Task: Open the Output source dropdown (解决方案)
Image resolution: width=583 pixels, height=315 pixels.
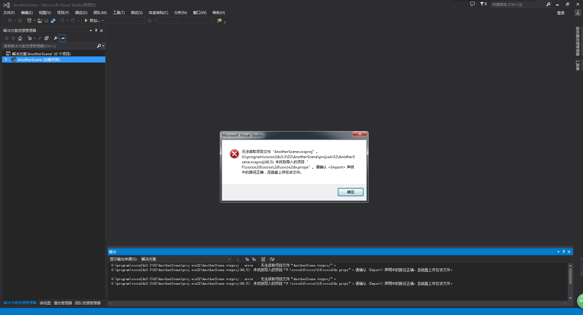Action: click(x=186, y=259)
